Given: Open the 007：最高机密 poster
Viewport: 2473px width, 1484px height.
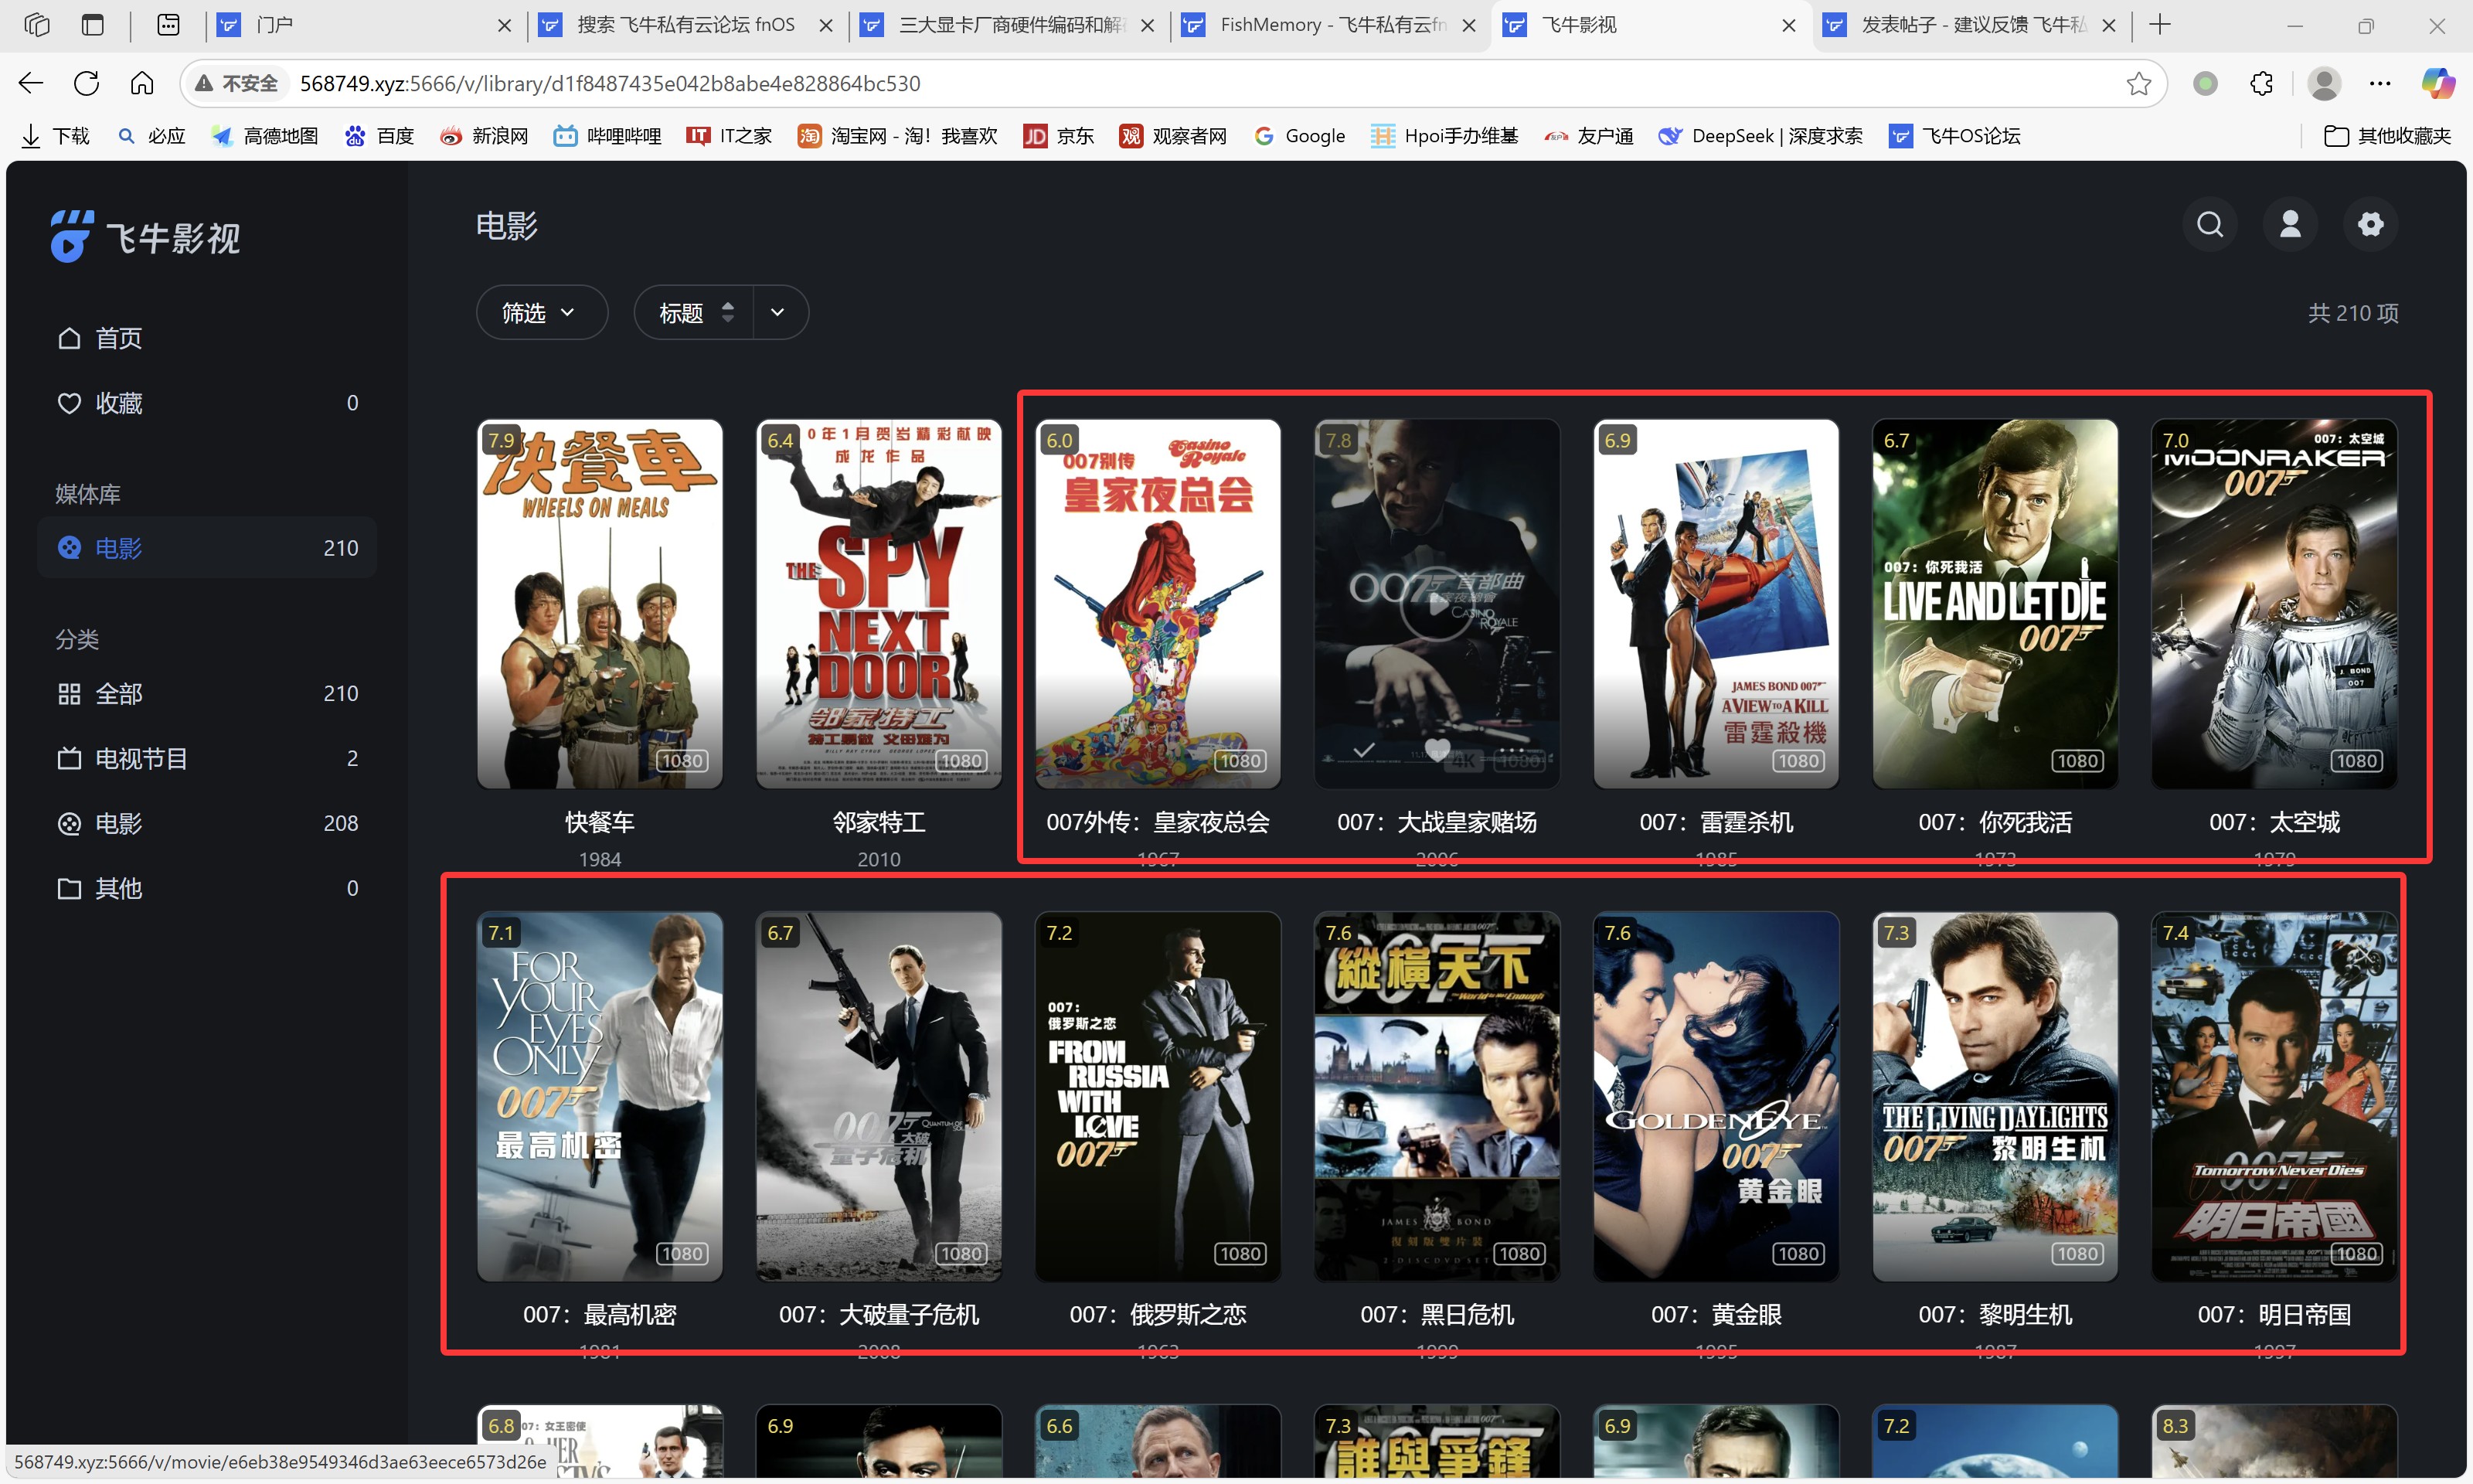Looking at the screenshot, I should pos(600,1096).
